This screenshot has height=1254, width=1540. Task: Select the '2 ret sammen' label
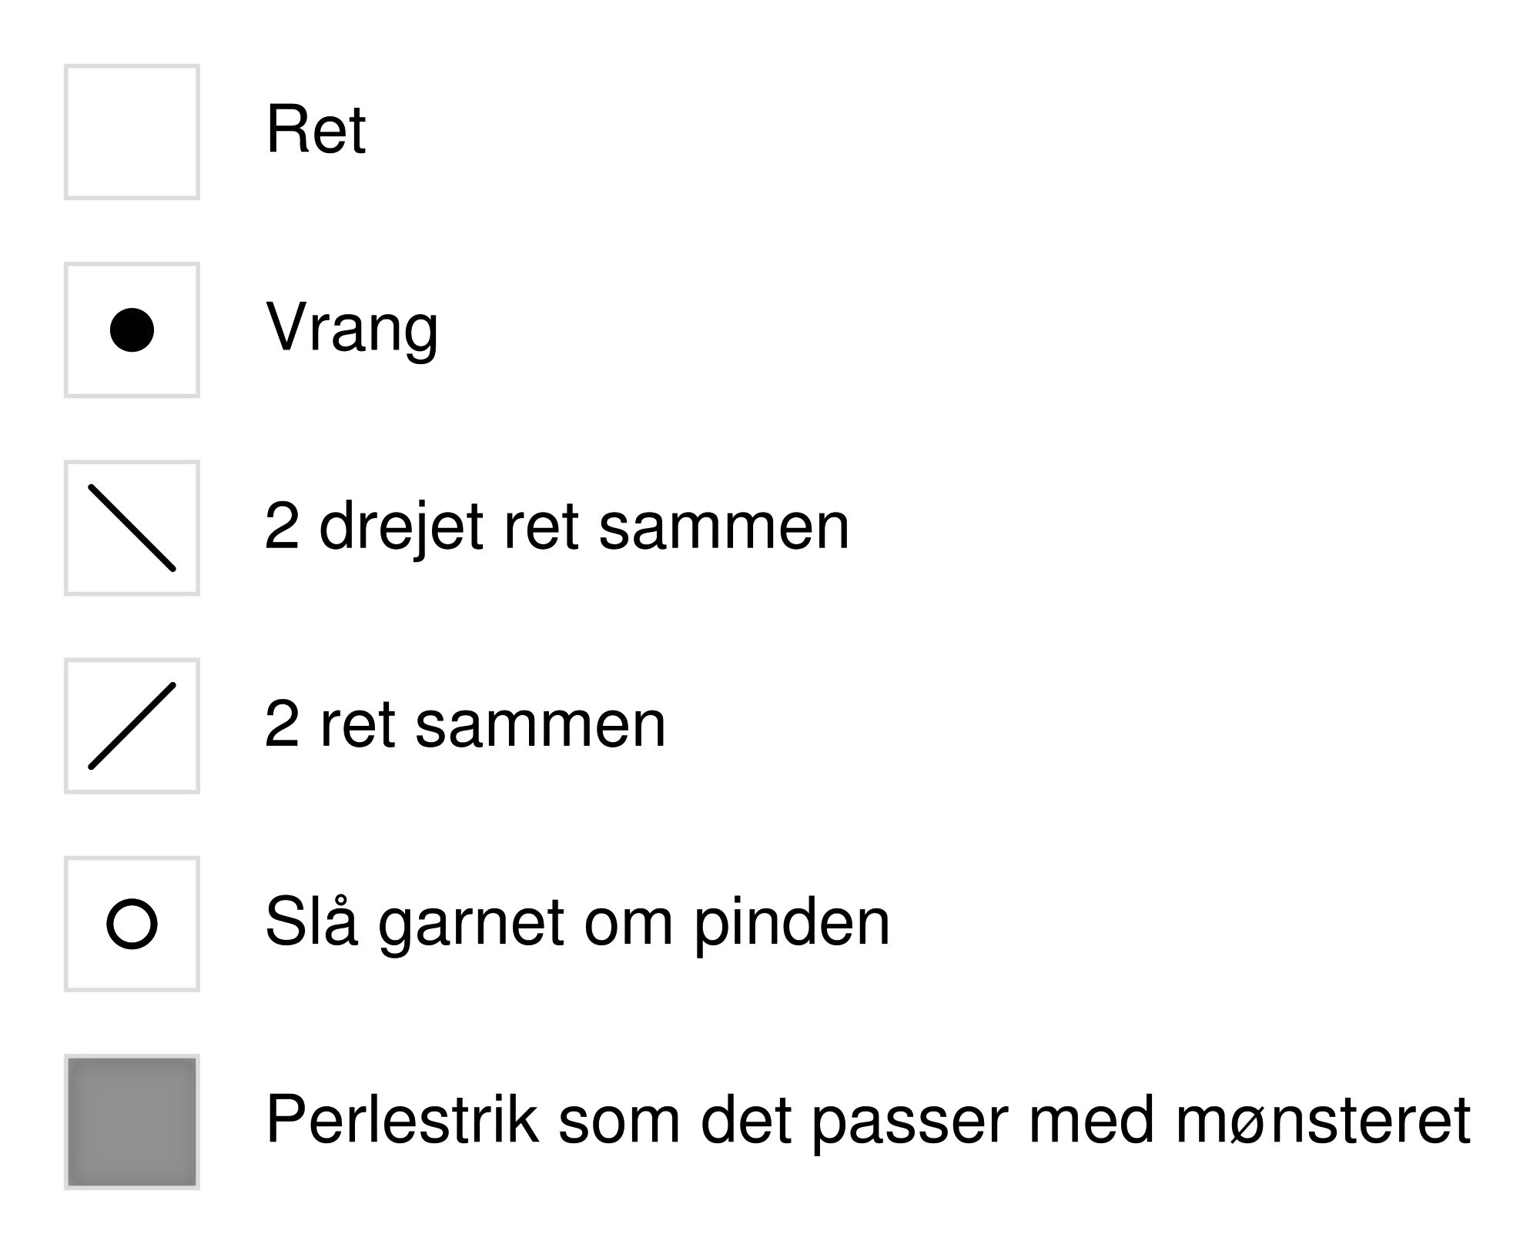[465, 724]
